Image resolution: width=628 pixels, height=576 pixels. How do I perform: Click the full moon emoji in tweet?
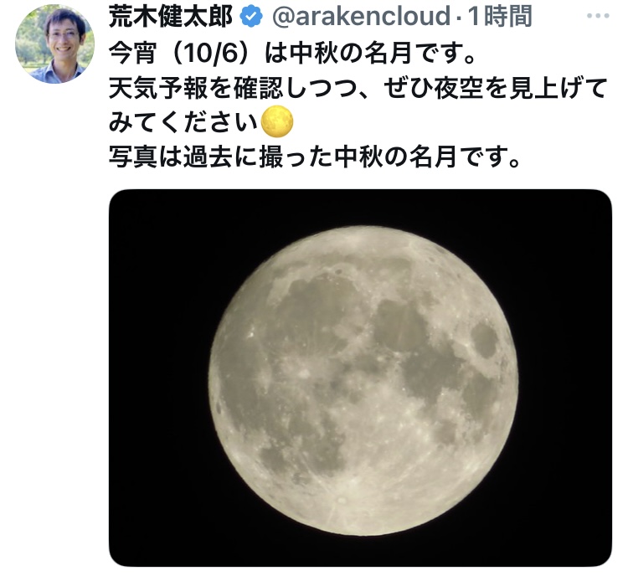277,121
